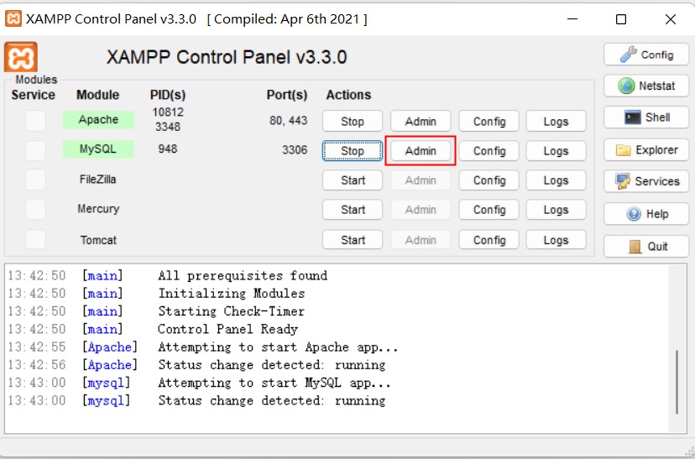
Task: Launch the Shell terminal icon
Action: coord(632,117)
